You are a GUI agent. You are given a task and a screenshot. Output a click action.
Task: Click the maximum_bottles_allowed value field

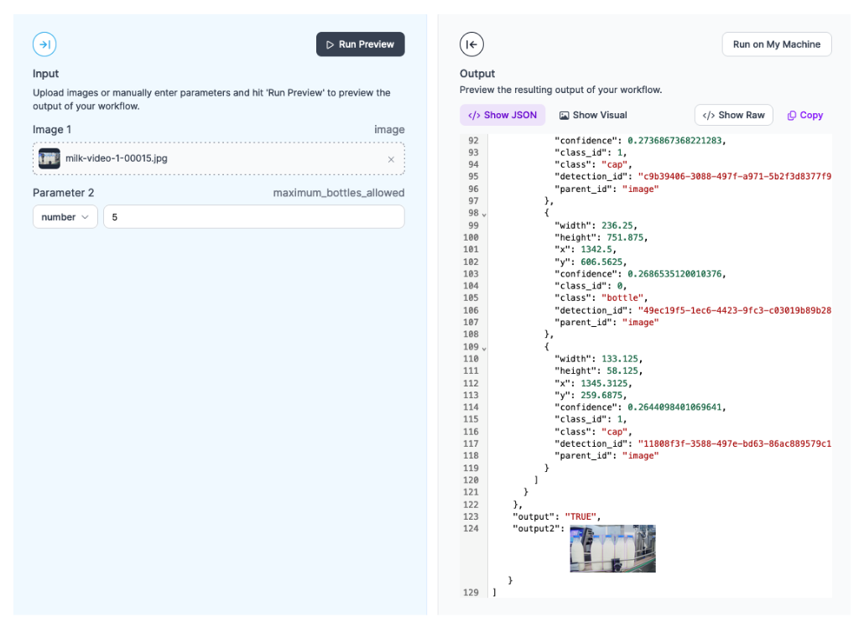pos(253,217)
